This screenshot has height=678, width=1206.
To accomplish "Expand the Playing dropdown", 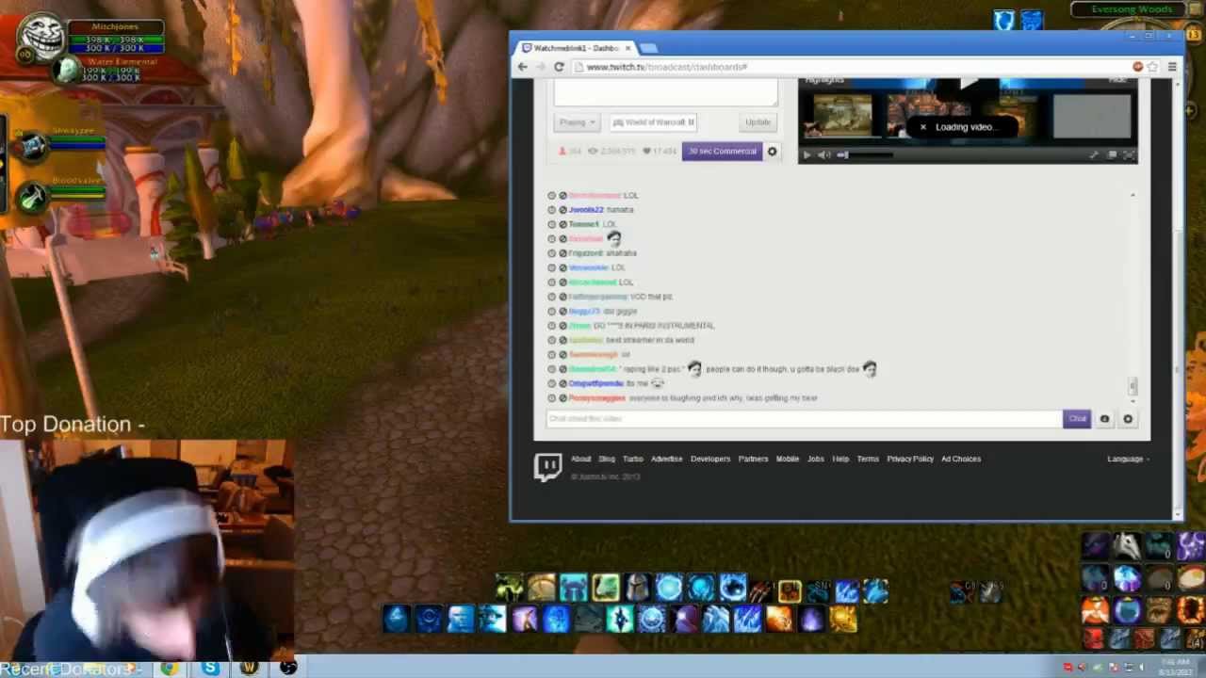I will click(577, 122).
